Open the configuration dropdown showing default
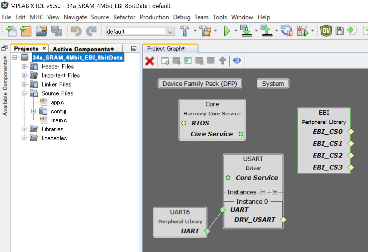The width and height of the screenshot is (368, 252). 140,31
